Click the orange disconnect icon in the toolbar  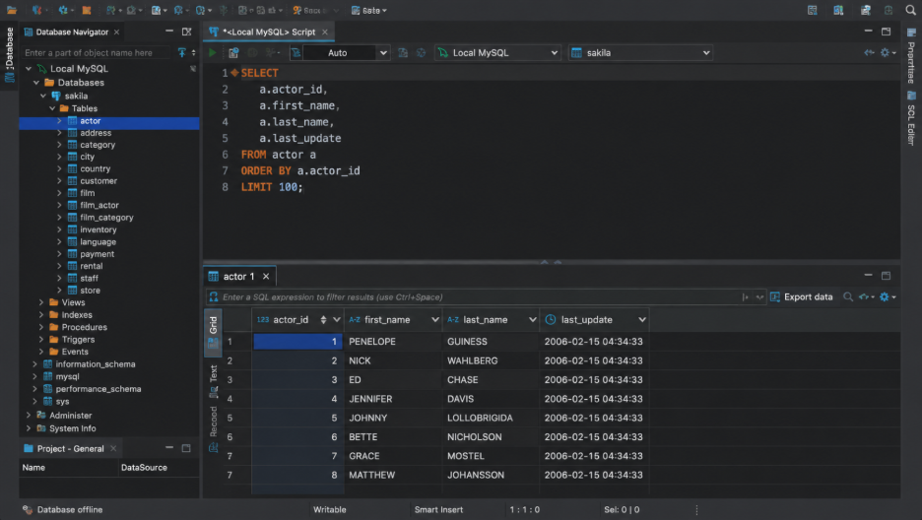87,10
